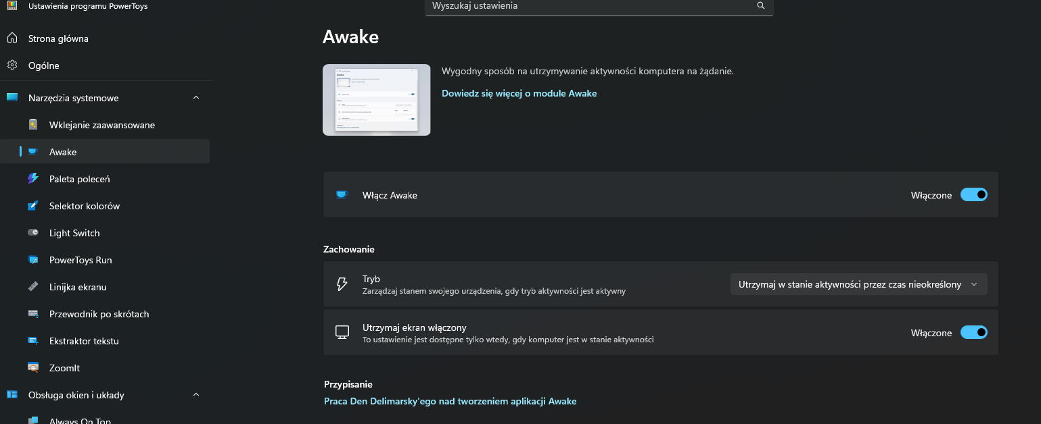Select the Paleta poleceń lightning icon
Screen dimensions: 1041x424
[33, 179]
